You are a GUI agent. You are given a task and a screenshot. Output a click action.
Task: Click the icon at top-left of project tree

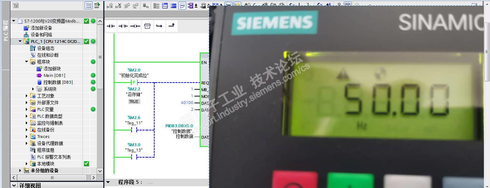point(15,5)
